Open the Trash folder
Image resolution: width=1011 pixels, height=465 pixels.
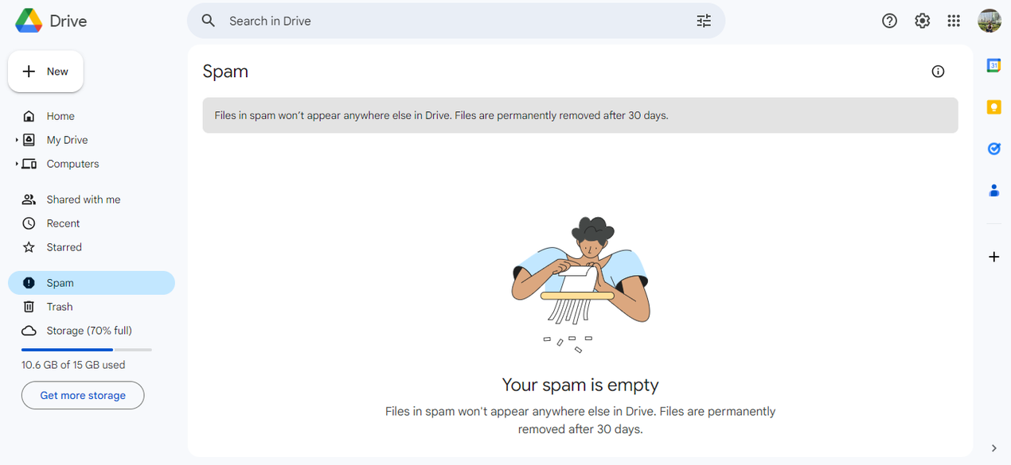pos(92,307)
